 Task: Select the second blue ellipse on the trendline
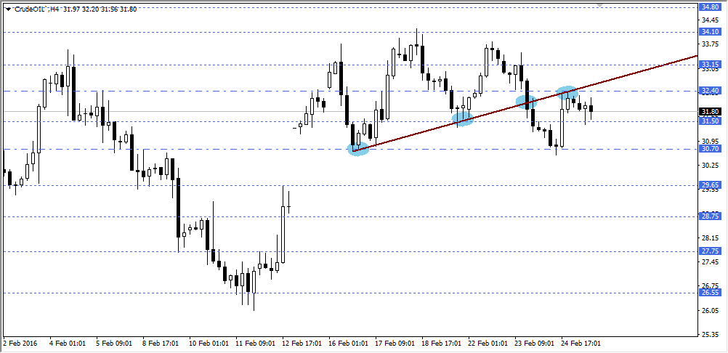pyautogui.click(x=463, y=118)
